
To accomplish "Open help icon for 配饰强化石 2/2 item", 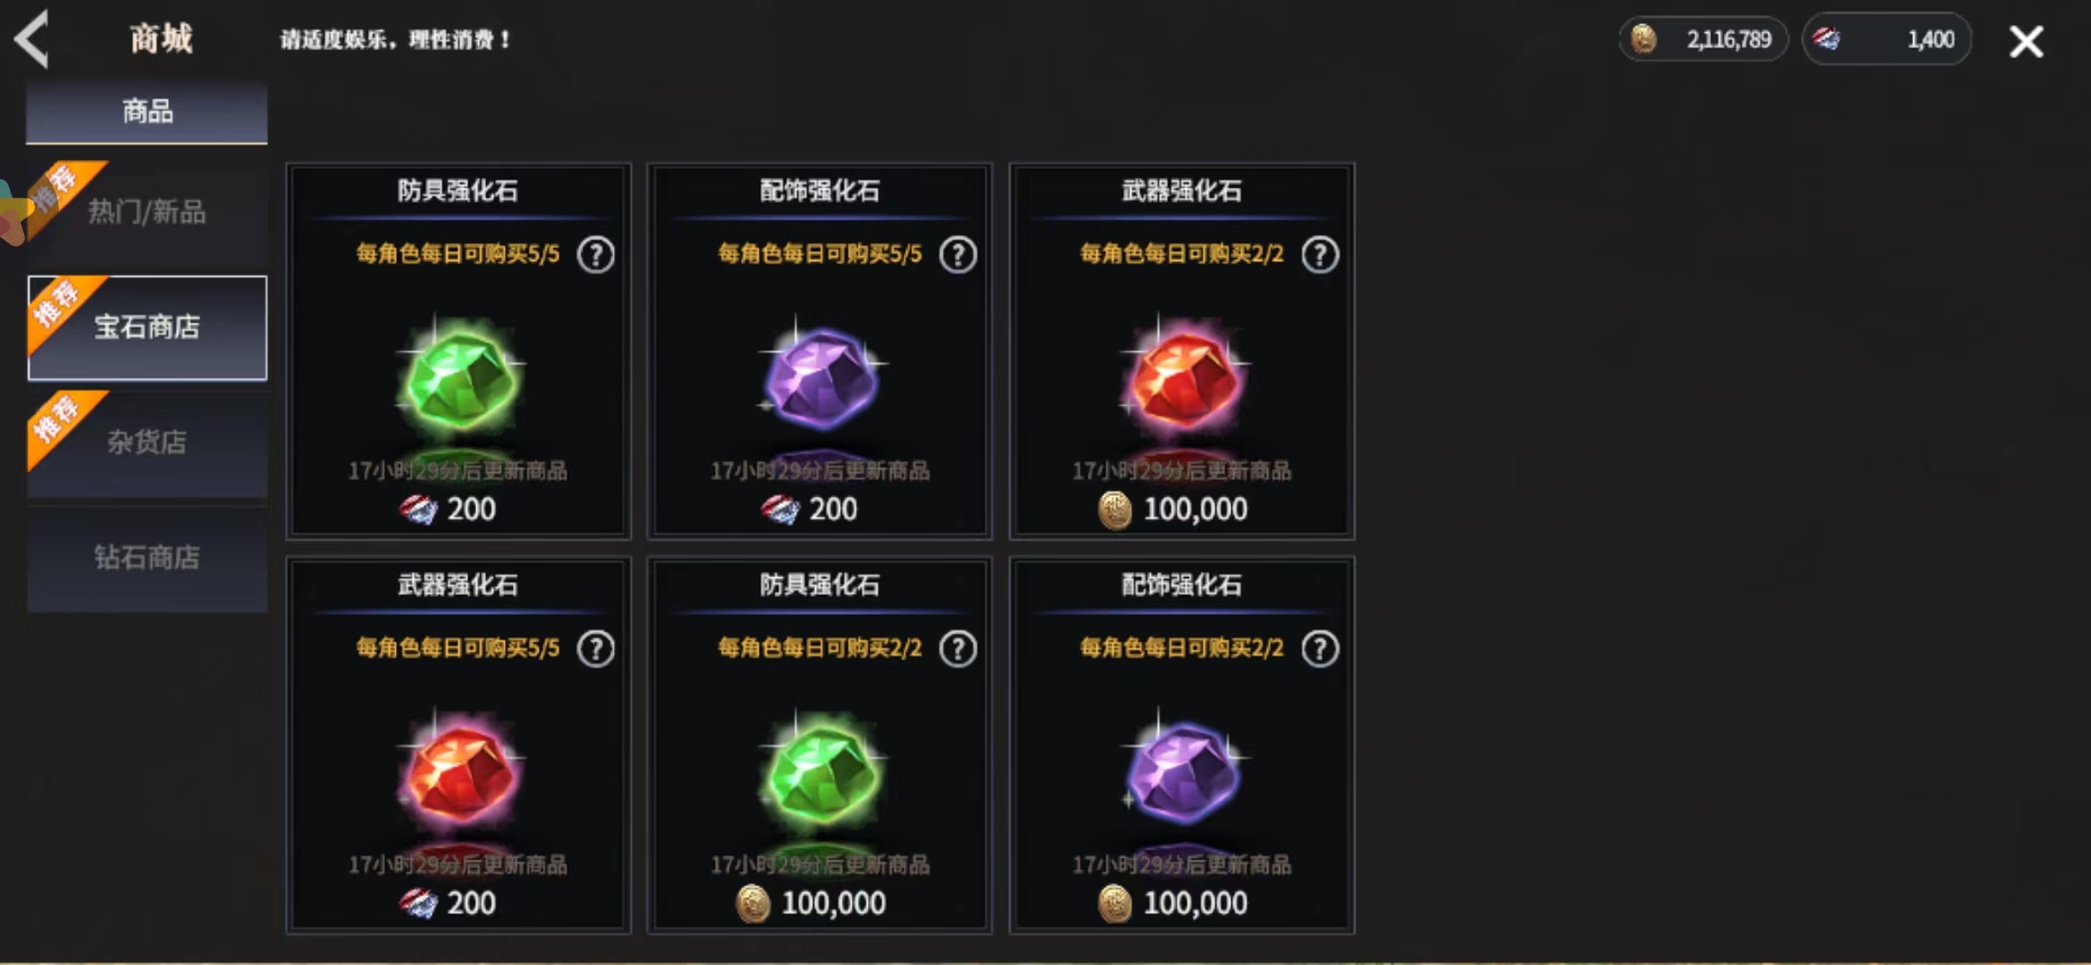I will 1320,649.
